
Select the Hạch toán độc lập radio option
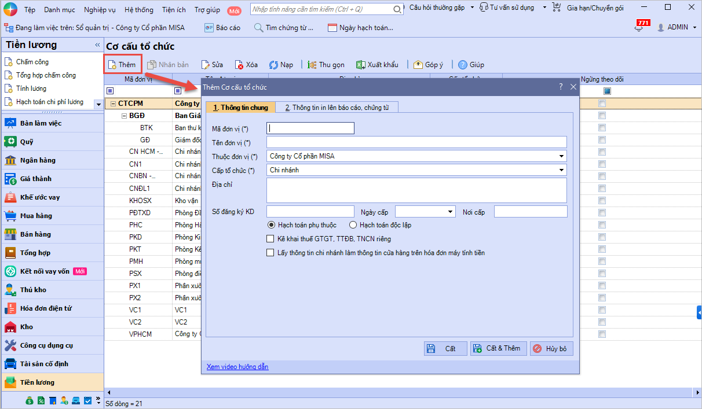click(353, 225)
